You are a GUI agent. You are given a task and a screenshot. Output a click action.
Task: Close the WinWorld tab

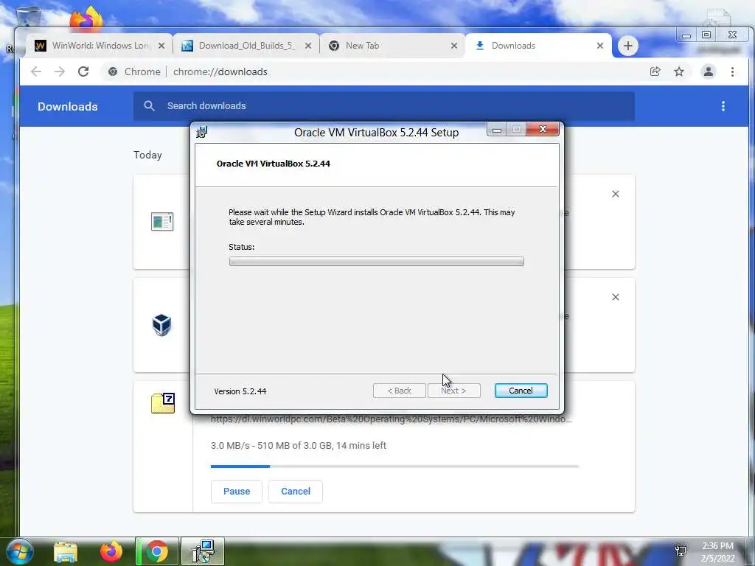(161, 46)
